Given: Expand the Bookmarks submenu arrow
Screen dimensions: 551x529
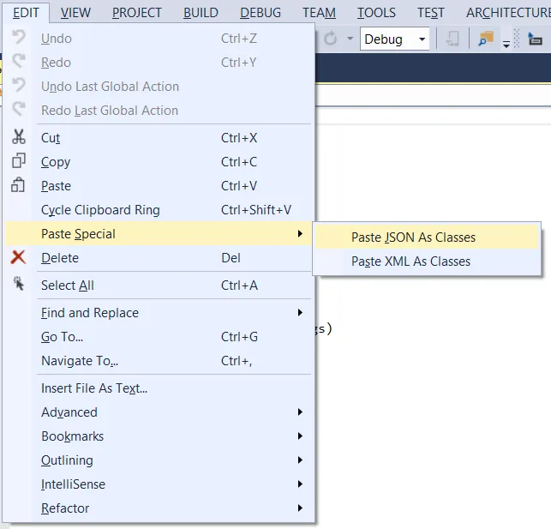Looking at the screenshot, I should [300, 436].
